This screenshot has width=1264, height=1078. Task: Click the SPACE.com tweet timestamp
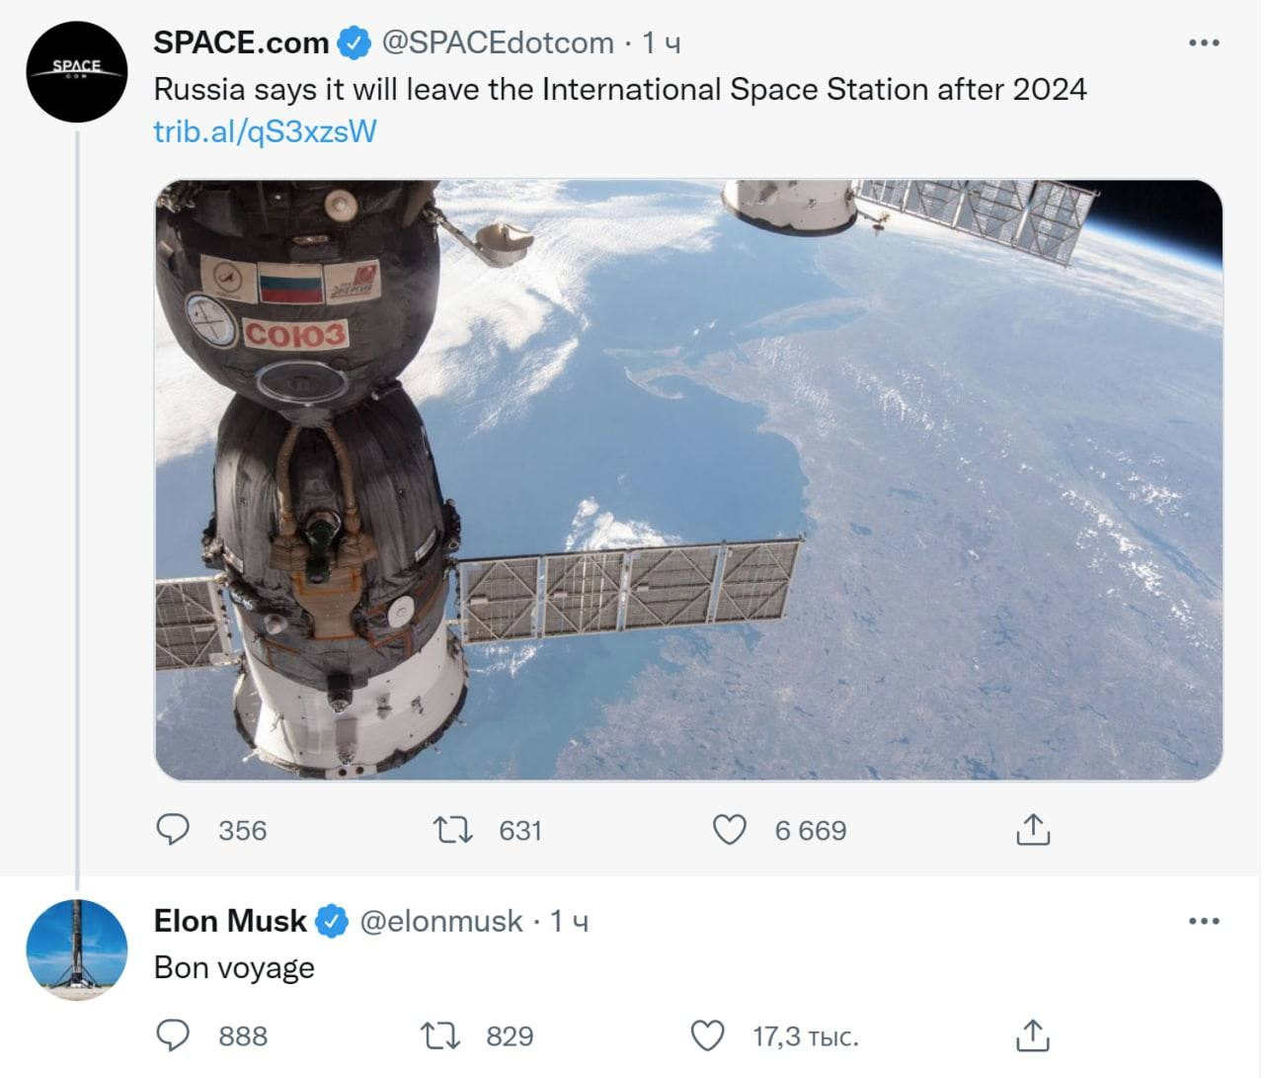661,42
